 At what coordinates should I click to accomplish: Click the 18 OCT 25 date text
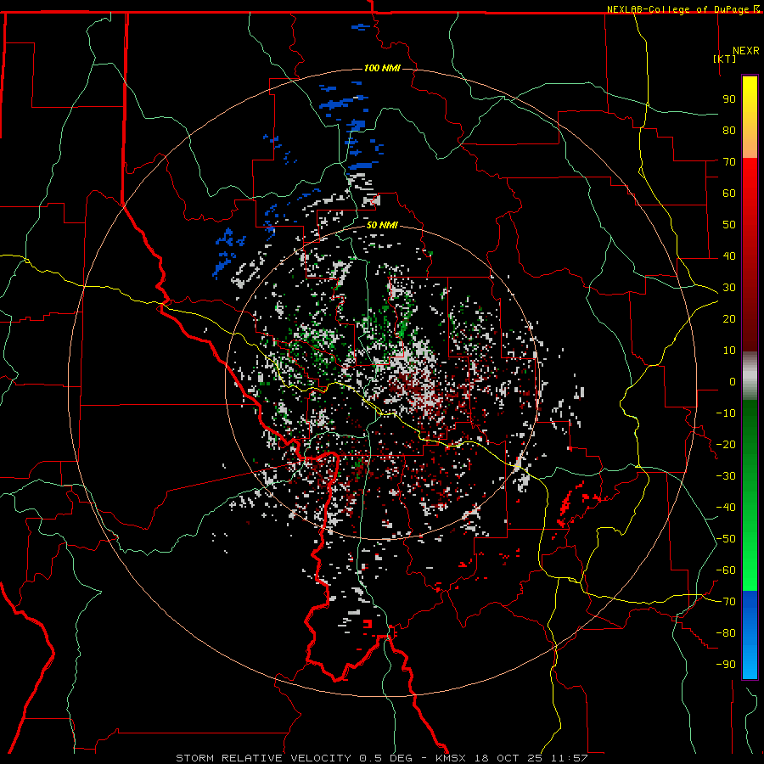pyautogui.click(x=508, y=758)
